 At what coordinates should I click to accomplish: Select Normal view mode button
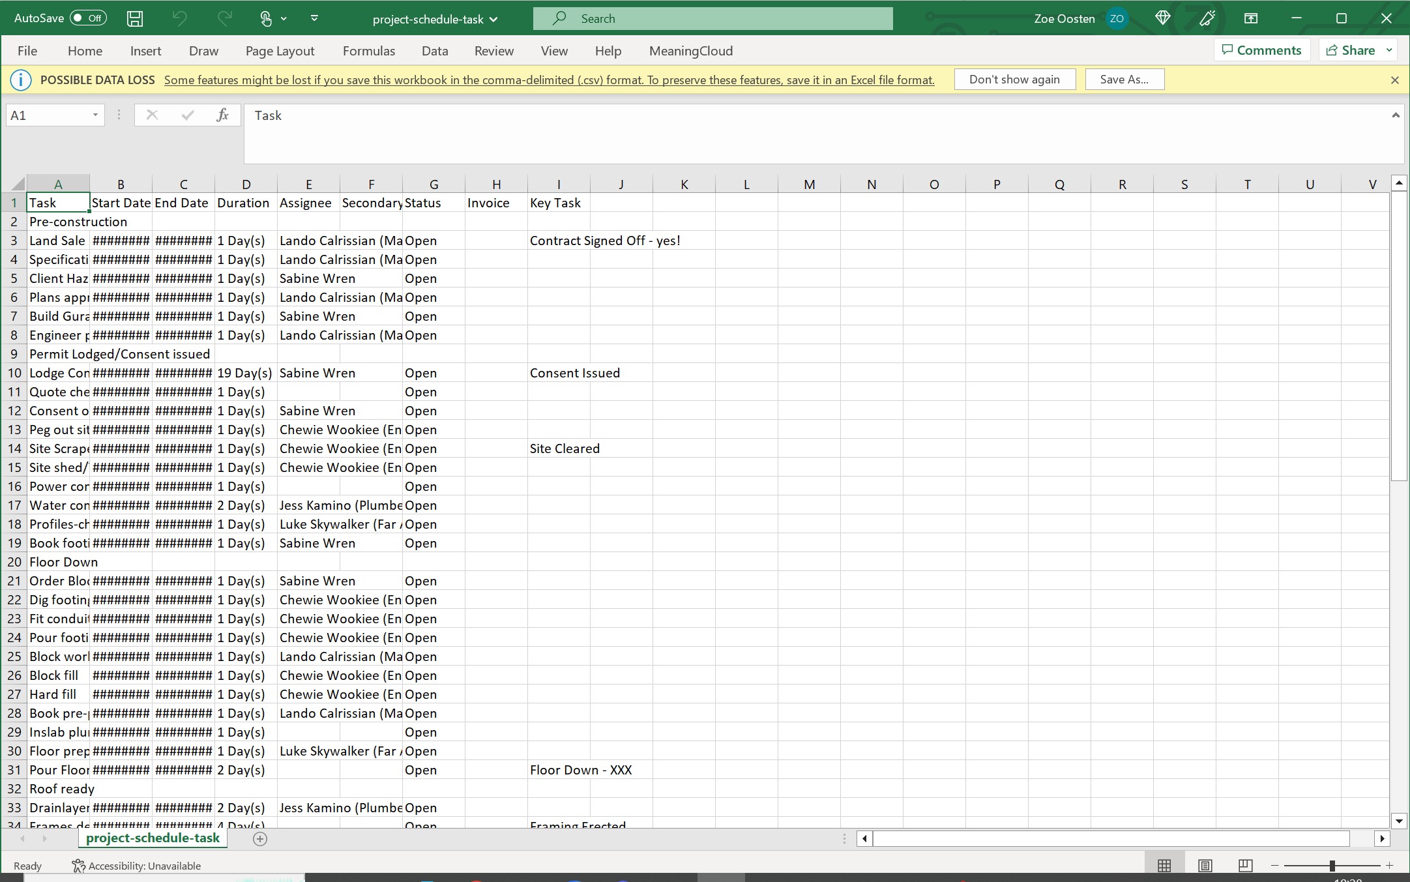pyautogui.click(x=1164, y=866)
